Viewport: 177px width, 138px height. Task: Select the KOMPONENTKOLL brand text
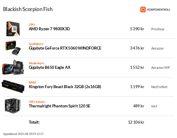[159, 10]
